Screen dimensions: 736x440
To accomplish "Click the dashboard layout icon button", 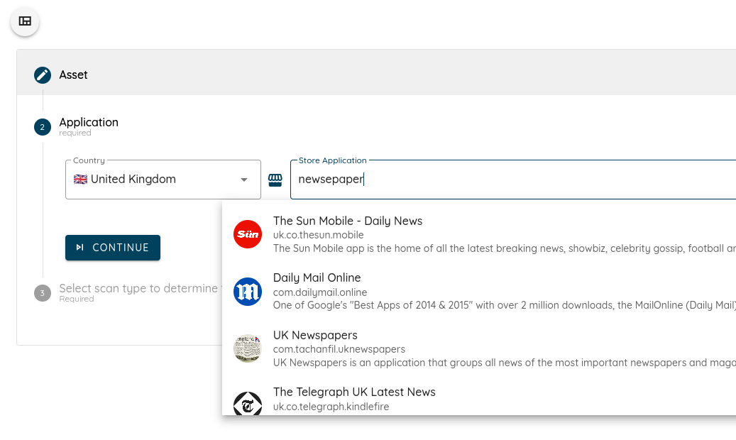I will (25, 21).
